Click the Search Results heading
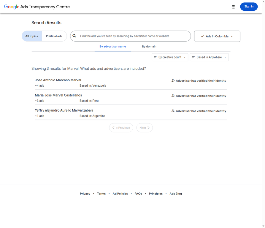Image resolution: width=265 pixels, height=228 pixels. tap(47, 23)
